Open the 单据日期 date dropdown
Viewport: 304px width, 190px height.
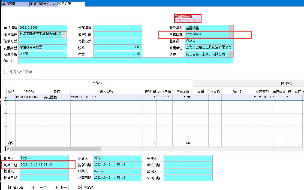[x=231, y=35]
